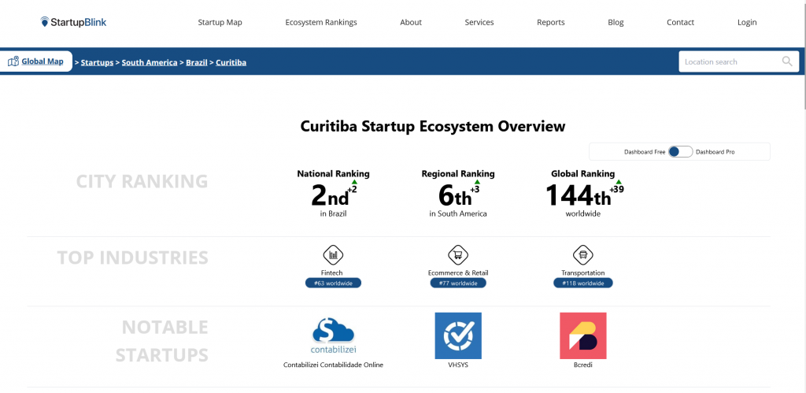Open the Bcredi startup logo
Image resolution: width=806 pixels, height=393 pixels.
click(x=583, y=336)
